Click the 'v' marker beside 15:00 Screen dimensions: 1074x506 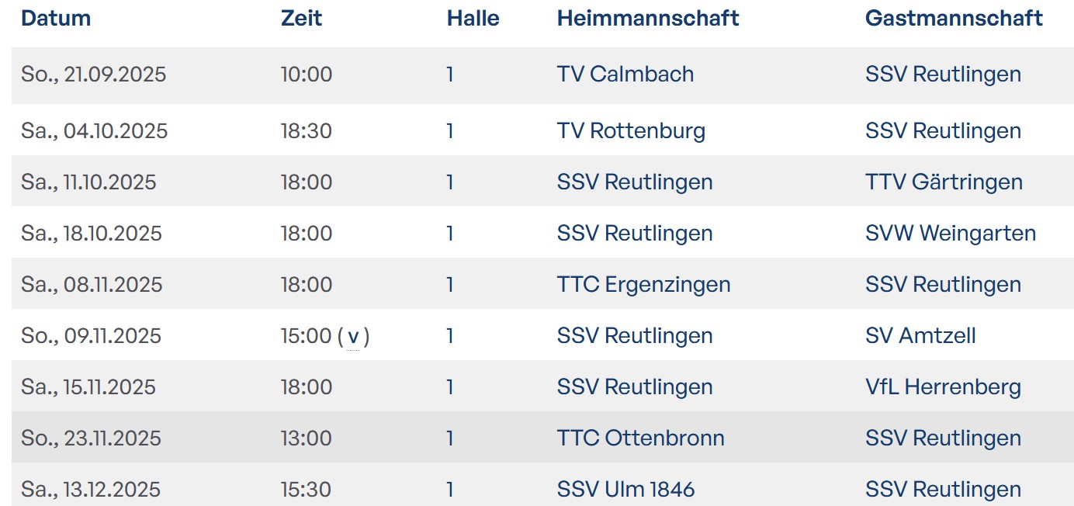(353, 337)
